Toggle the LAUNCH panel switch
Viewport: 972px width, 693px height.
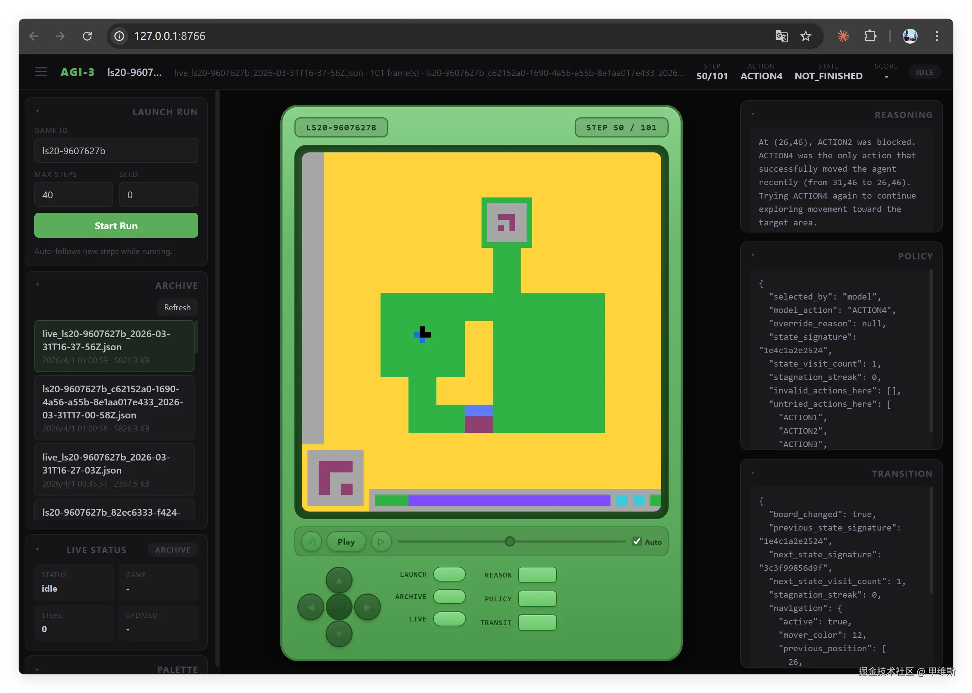tap(449, 575)
